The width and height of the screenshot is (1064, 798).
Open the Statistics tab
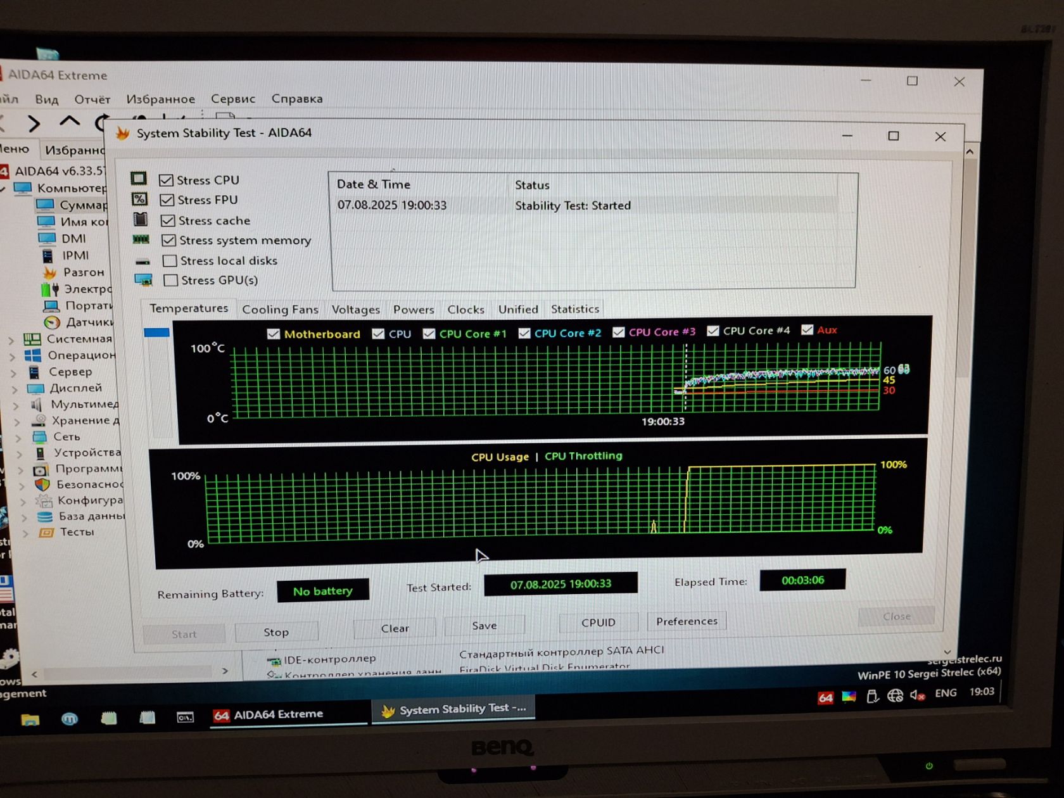pos(574,308)
